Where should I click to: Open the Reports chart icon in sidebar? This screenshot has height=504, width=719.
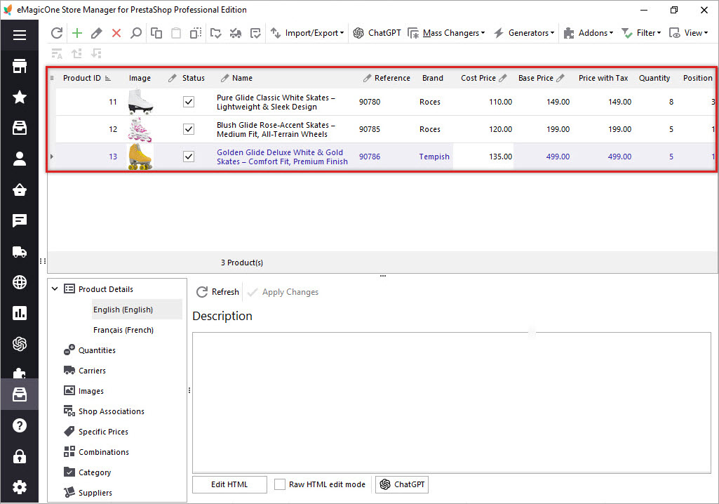(x=19, y=313)
